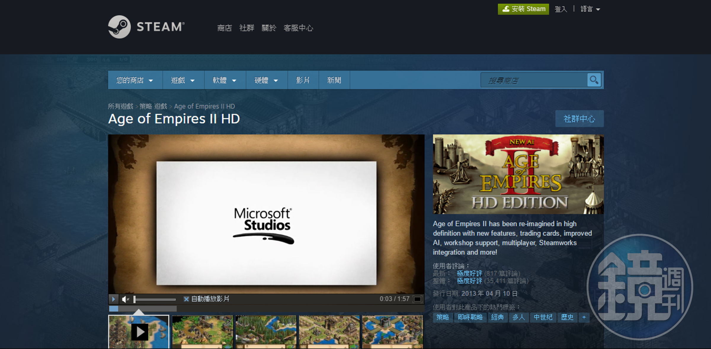Image resolution: width=711 pixels, height=349 pixels.
Task: Click the 中世紀 tag
Action: [543, 317]
